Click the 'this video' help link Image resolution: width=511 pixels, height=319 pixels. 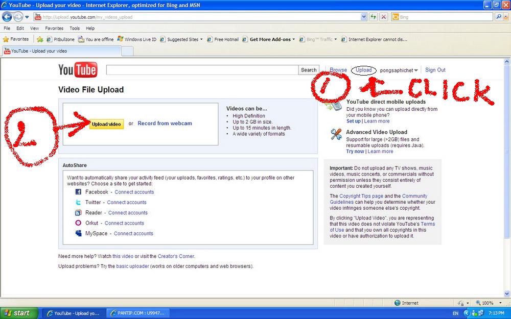[123, 257]
